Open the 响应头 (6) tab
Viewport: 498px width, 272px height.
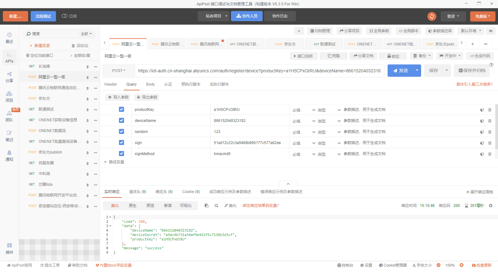(x=164, y=192)
